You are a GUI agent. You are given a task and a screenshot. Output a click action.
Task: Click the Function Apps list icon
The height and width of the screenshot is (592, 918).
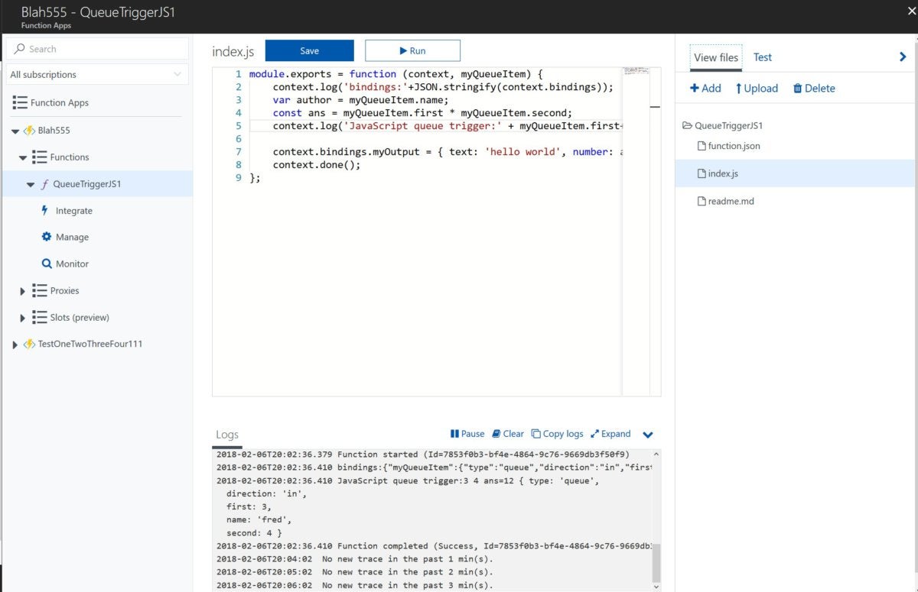(x=20, y=102)
